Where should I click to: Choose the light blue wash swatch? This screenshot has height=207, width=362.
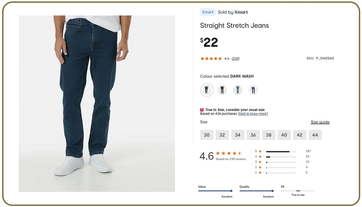pos(238,90)
